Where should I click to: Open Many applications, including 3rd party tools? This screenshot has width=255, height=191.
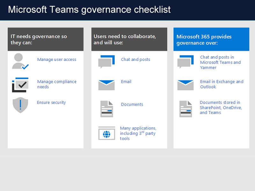click(138, 133)
